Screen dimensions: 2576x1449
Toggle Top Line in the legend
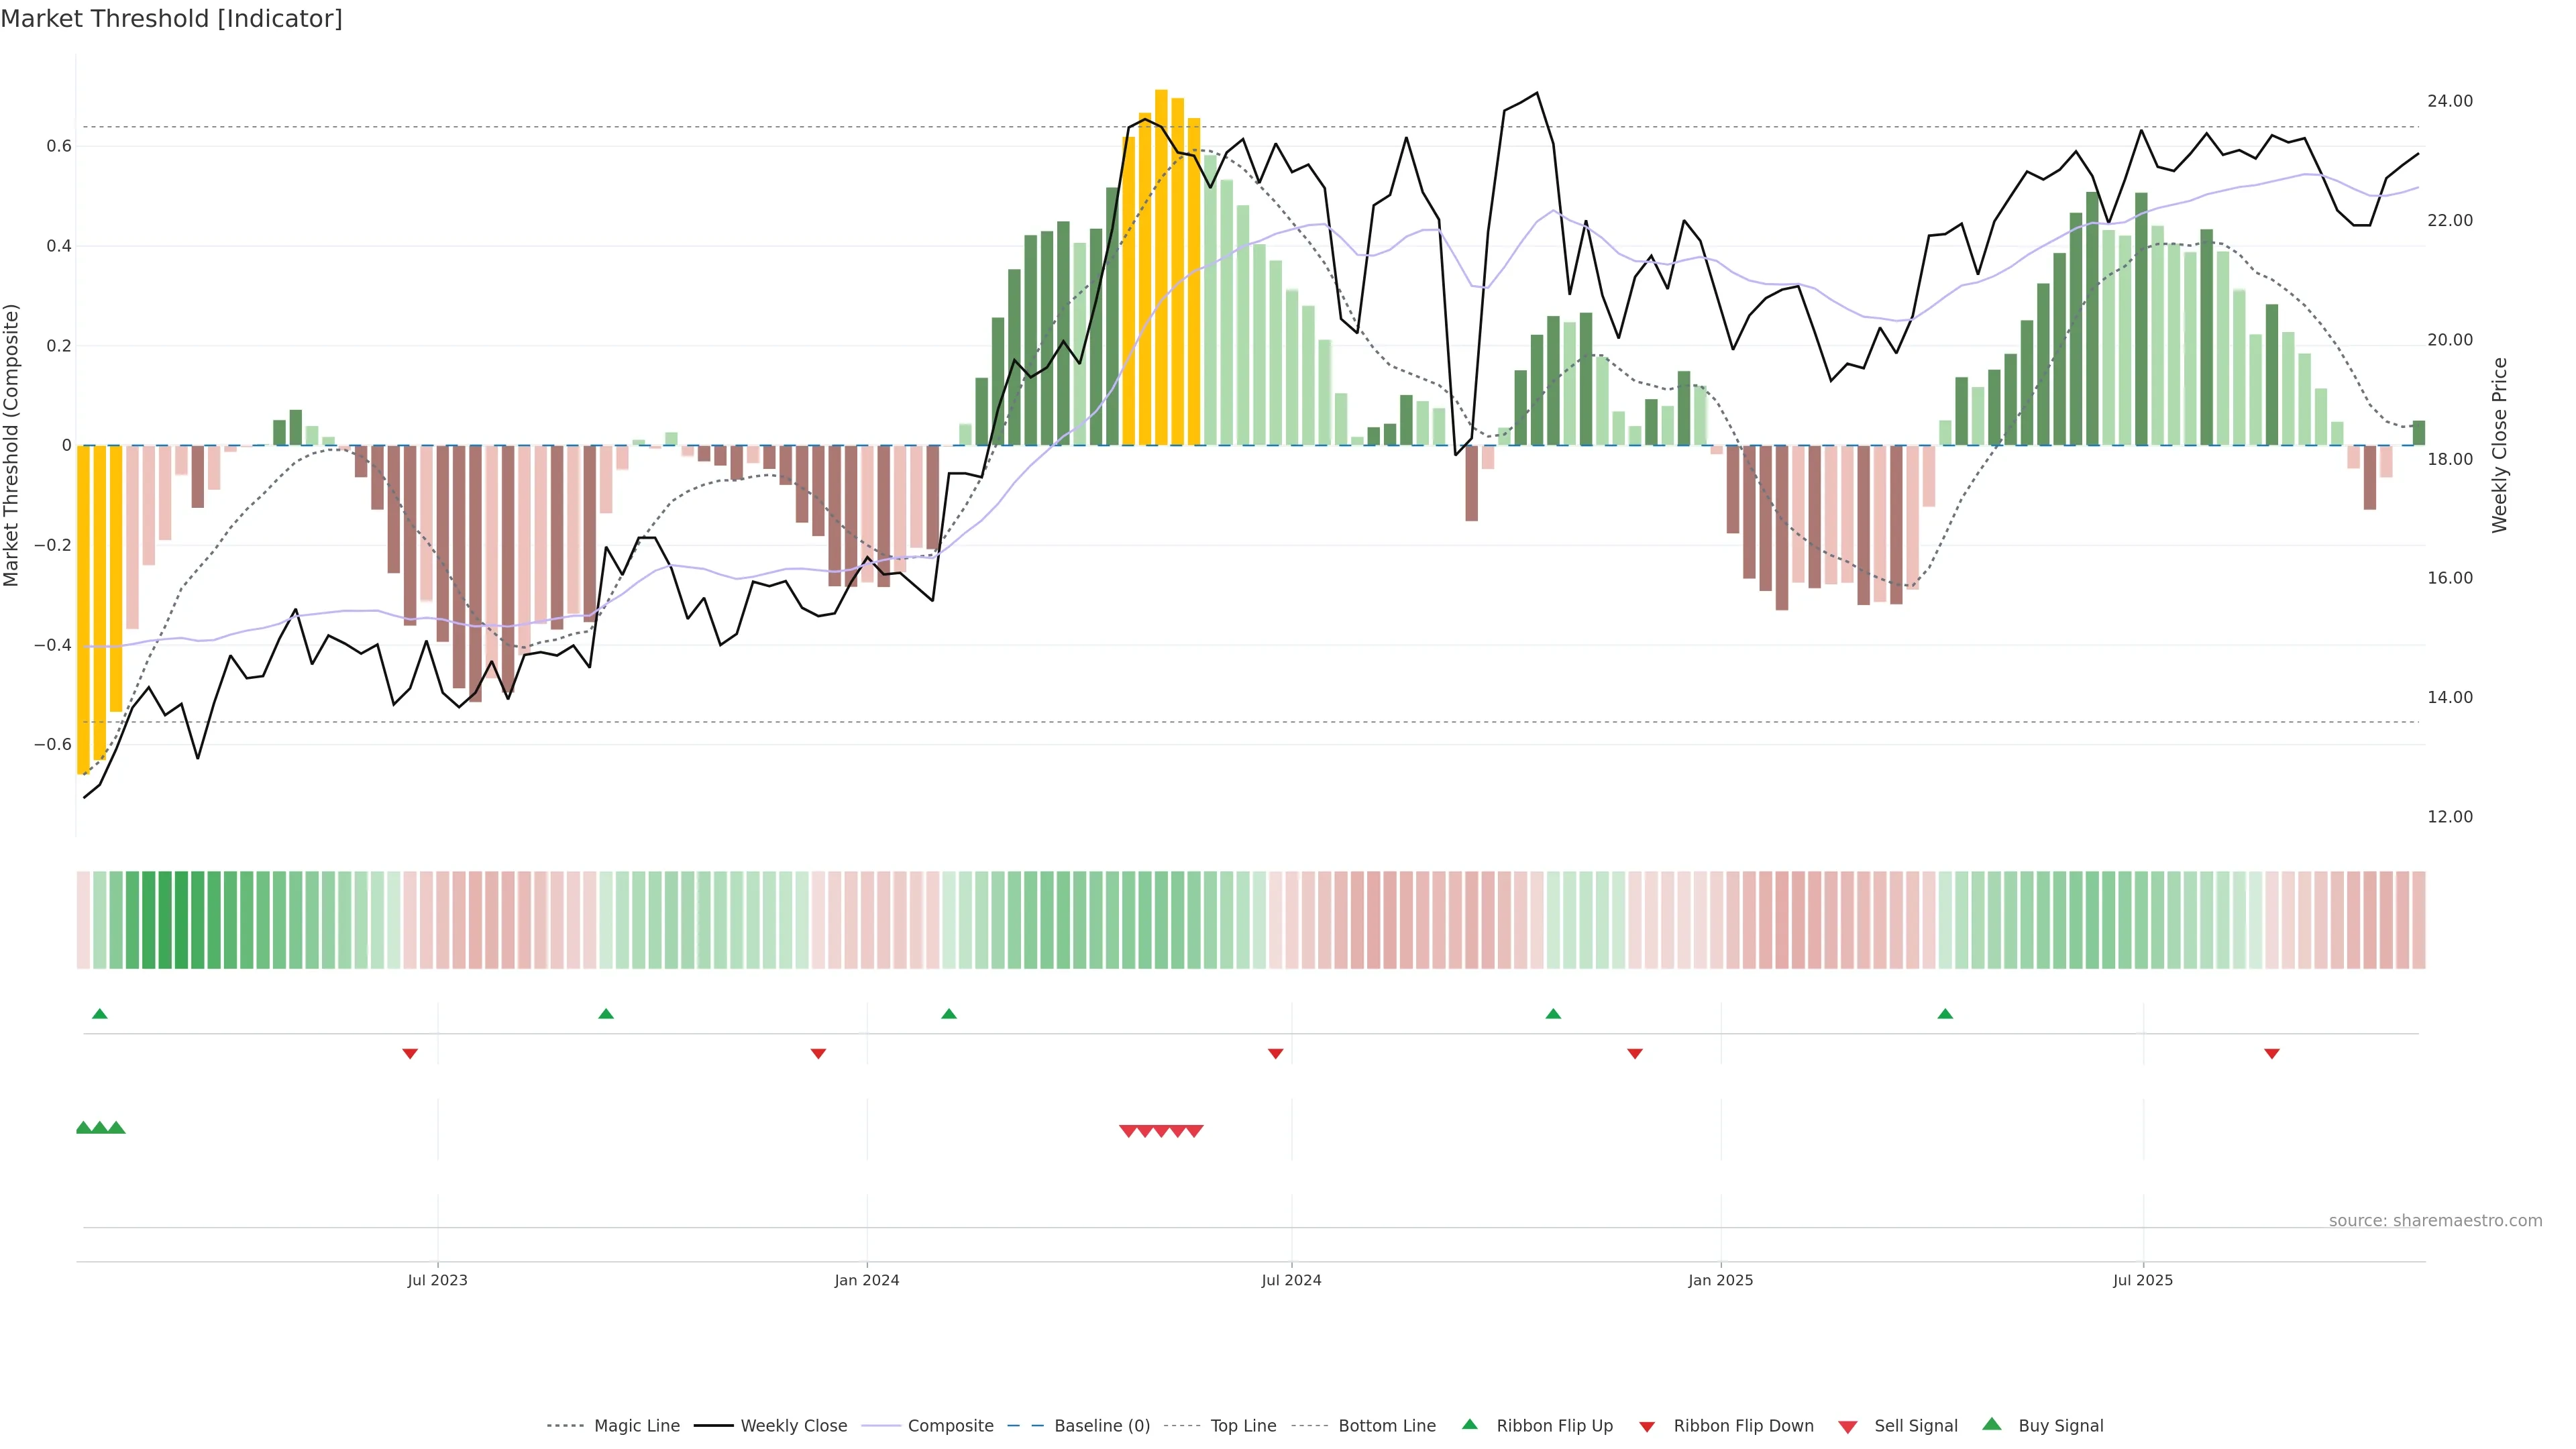pyautogui.click(x=1243, y=1426)
